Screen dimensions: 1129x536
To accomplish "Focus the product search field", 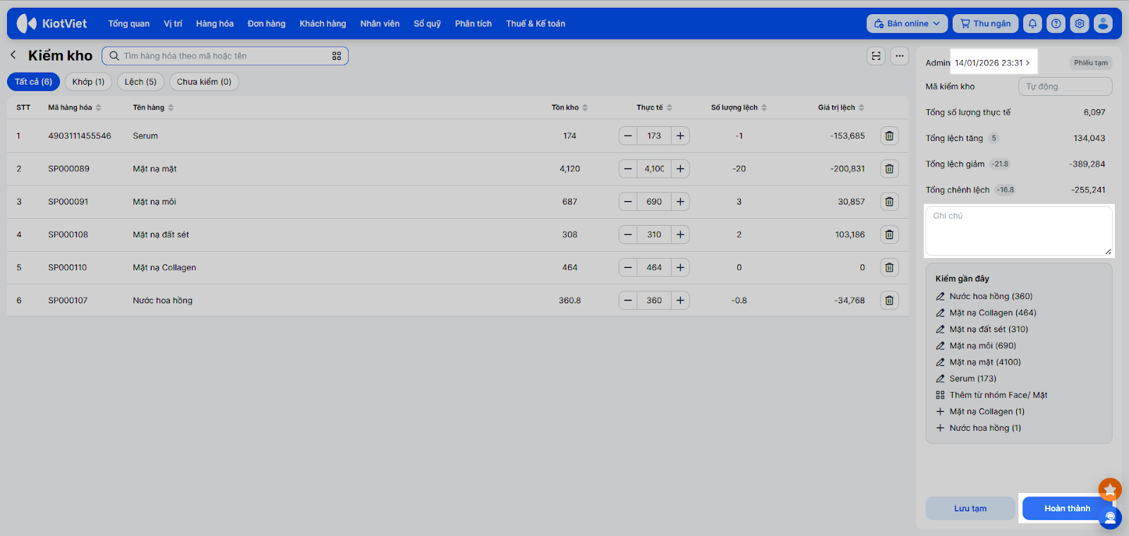I will [x=225, y=56].
